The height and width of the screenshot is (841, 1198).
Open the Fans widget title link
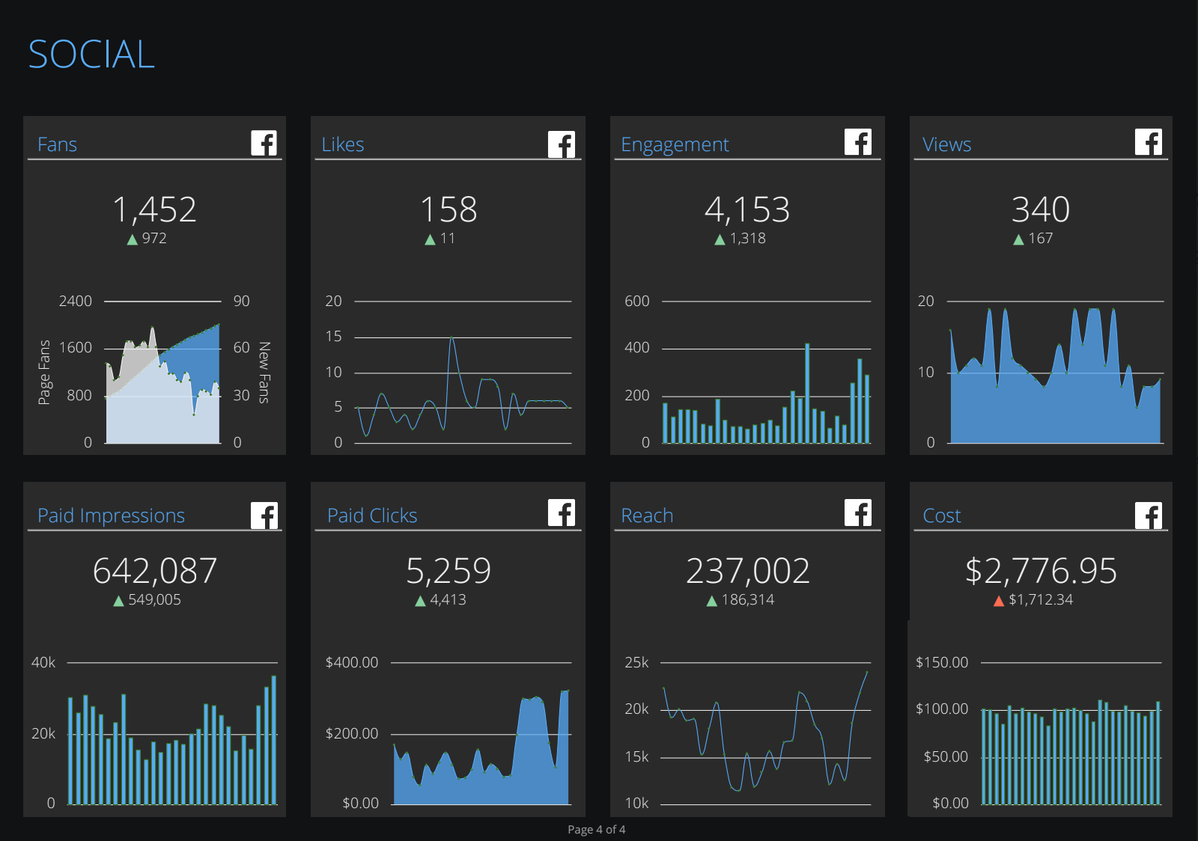click(x=57, y=144)
